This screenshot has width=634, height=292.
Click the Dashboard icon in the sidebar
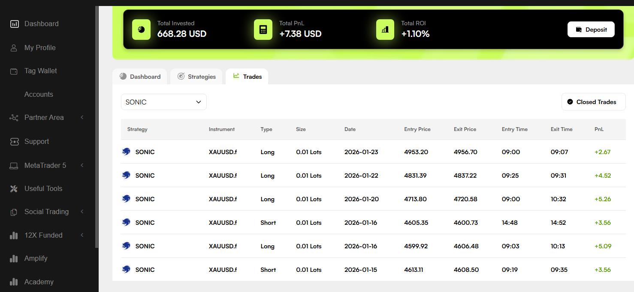click(x=14, y=24)
